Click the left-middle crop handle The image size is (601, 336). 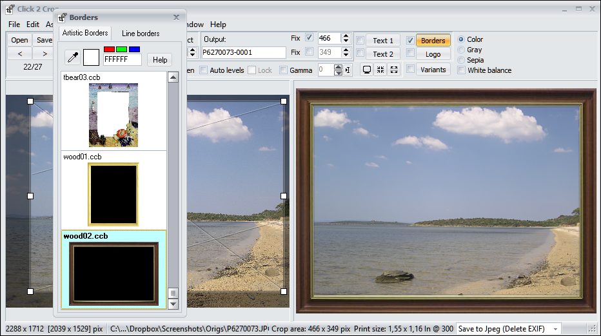point(30,196)
